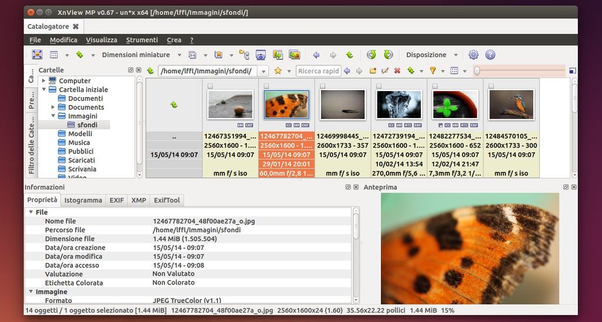Click the red X delete icon
Image resolution: width=602 pixels, height=322 pixels.
pyautogui.click(x=397, y=71)
